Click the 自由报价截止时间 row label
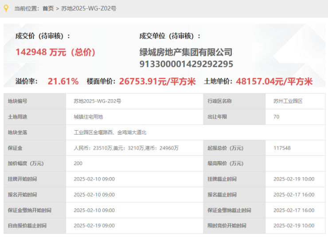 pos(27,226)
